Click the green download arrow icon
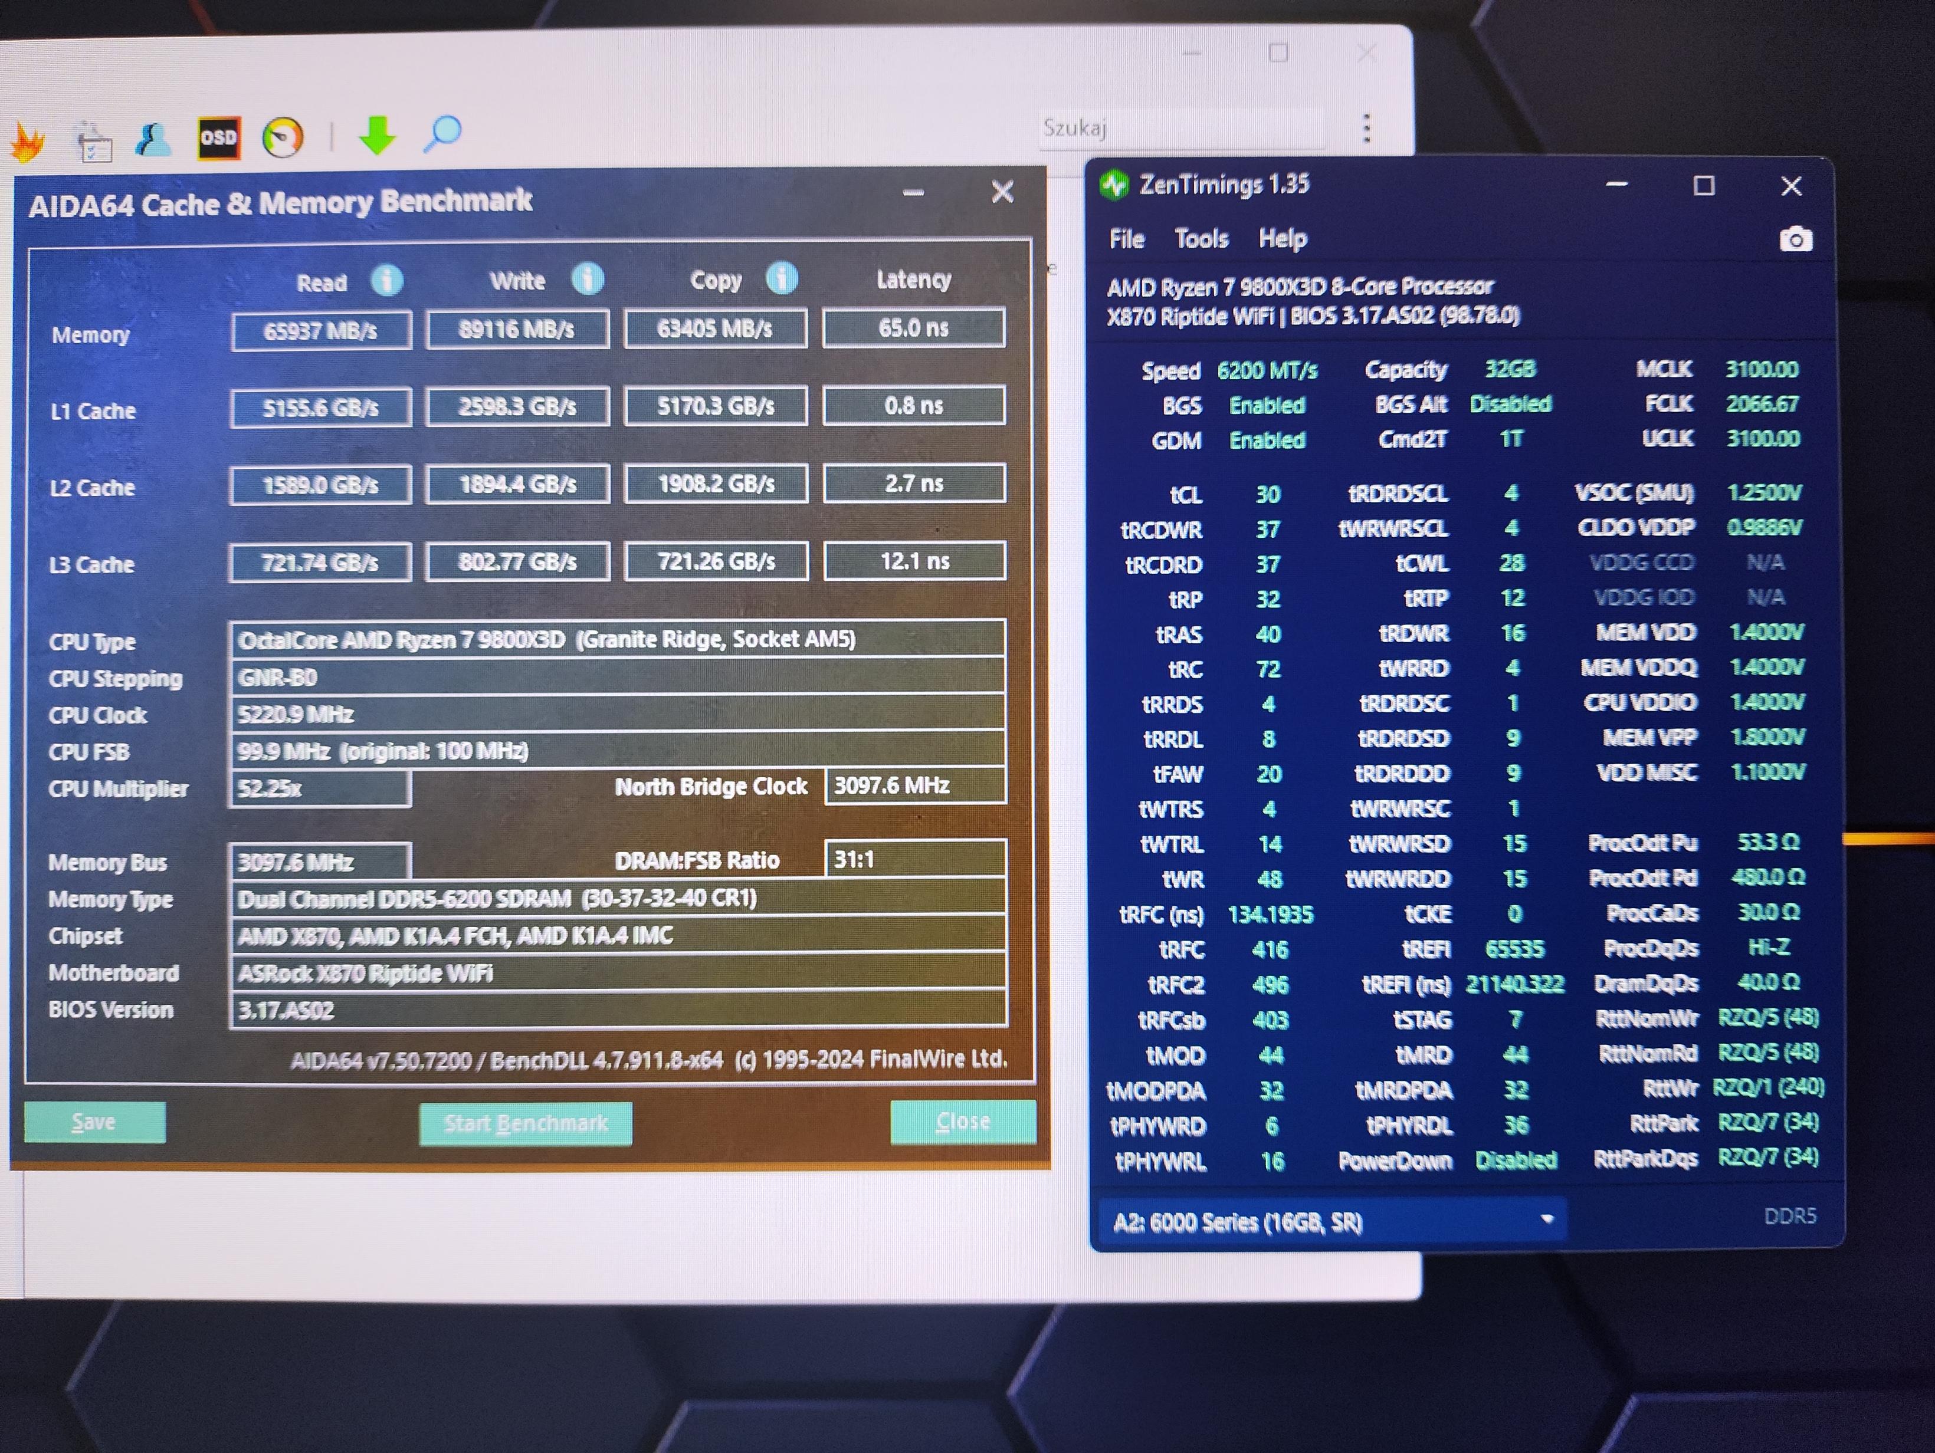 (378, 134)
